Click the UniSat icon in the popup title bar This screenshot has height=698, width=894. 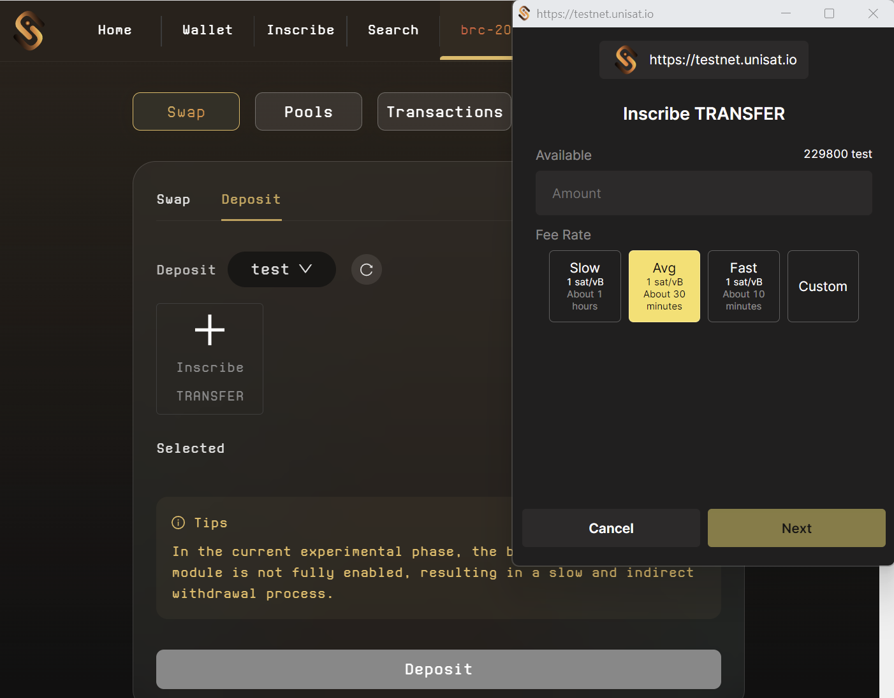coord(524,13)
